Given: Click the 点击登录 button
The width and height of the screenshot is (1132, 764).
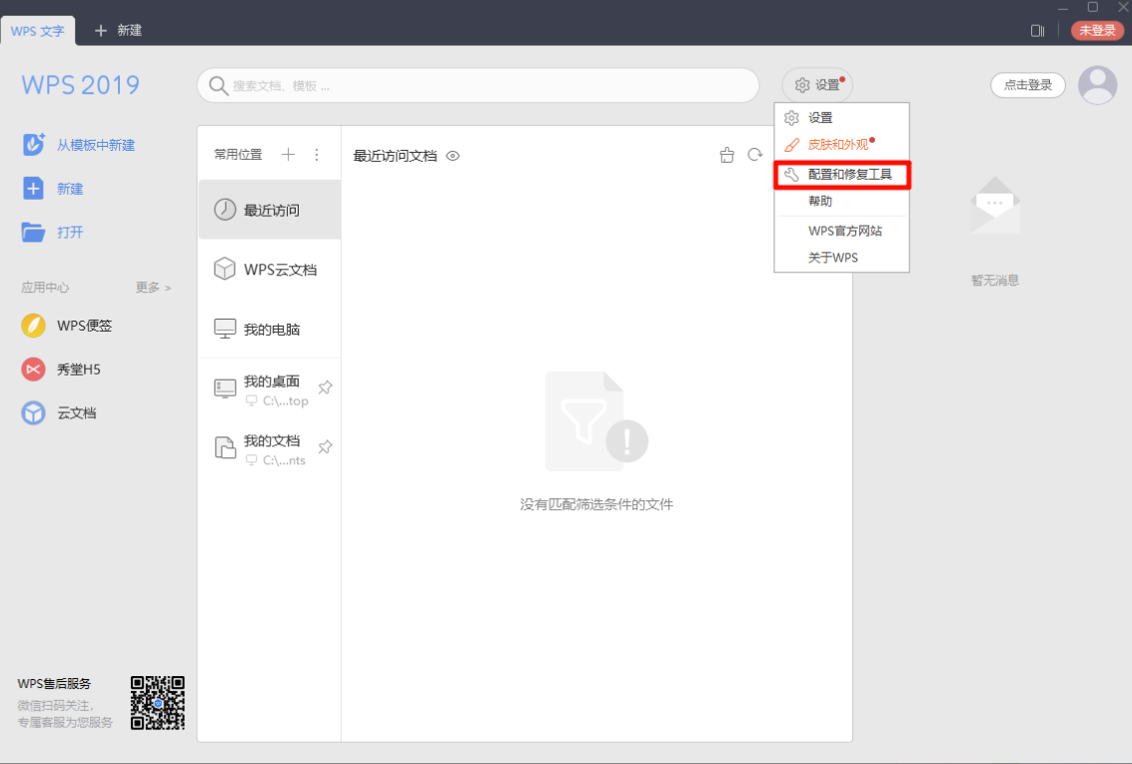Looking at the screenshot, I should [x=1027, y=85].
